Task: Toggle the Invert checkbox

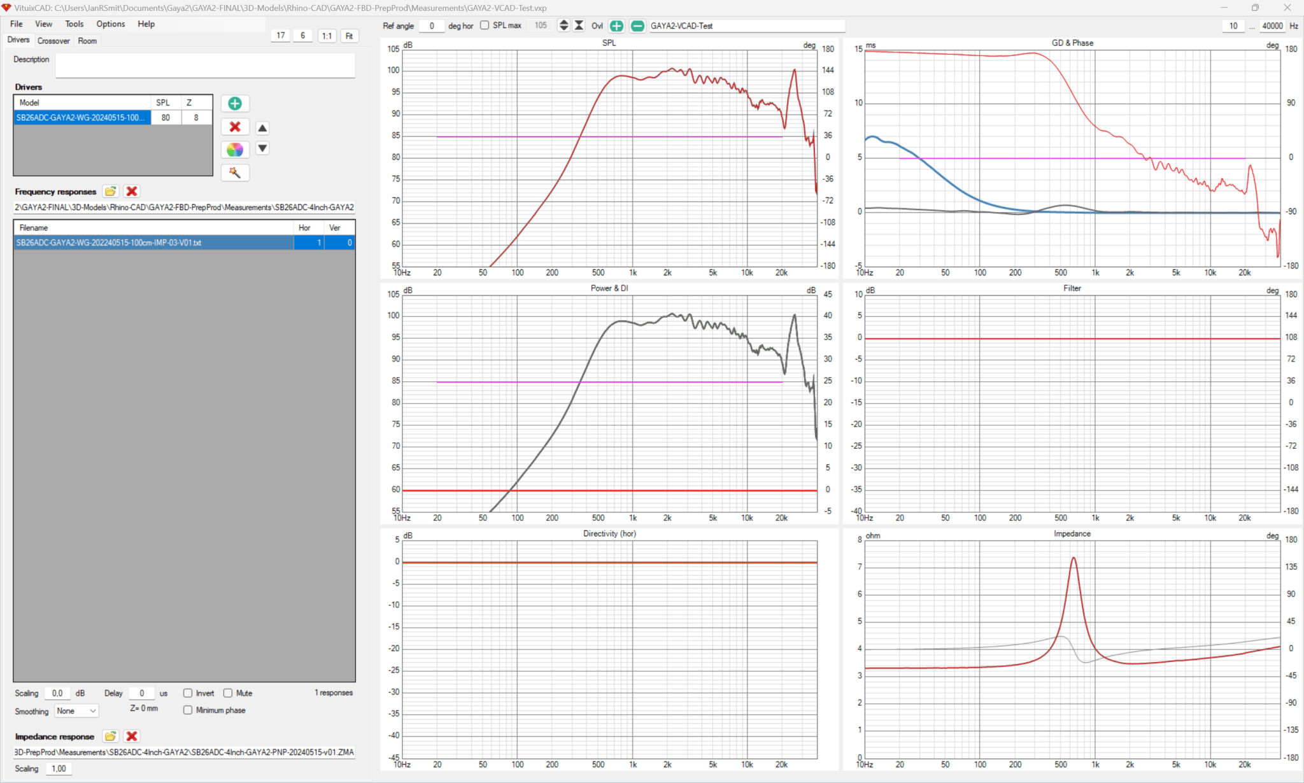Action: 188,693
